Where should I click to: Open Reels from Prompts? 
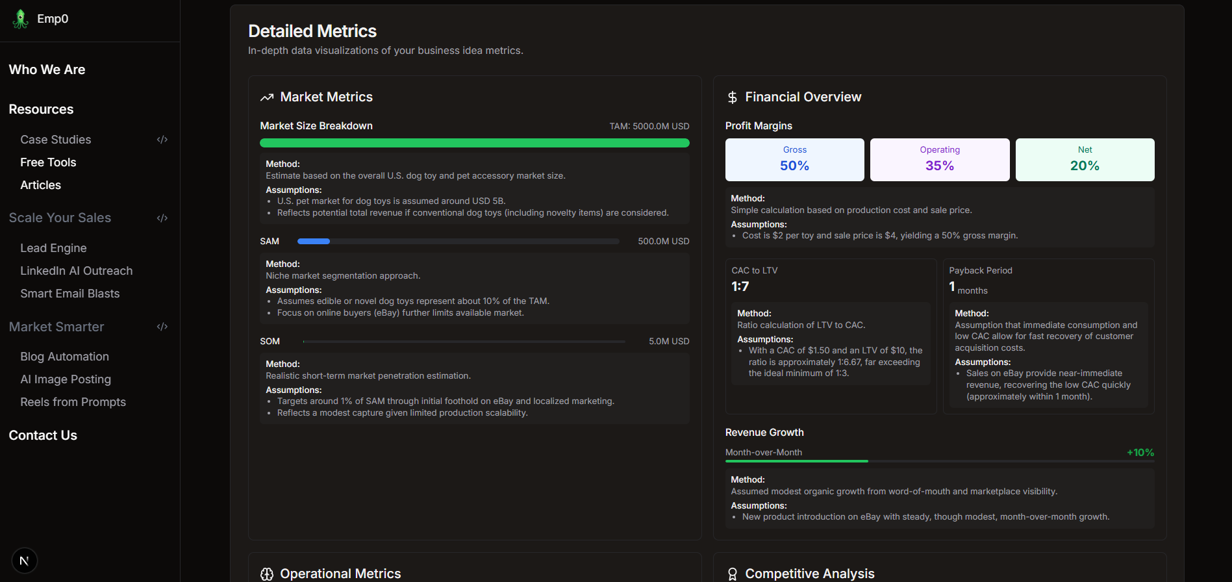coord(73,402)
